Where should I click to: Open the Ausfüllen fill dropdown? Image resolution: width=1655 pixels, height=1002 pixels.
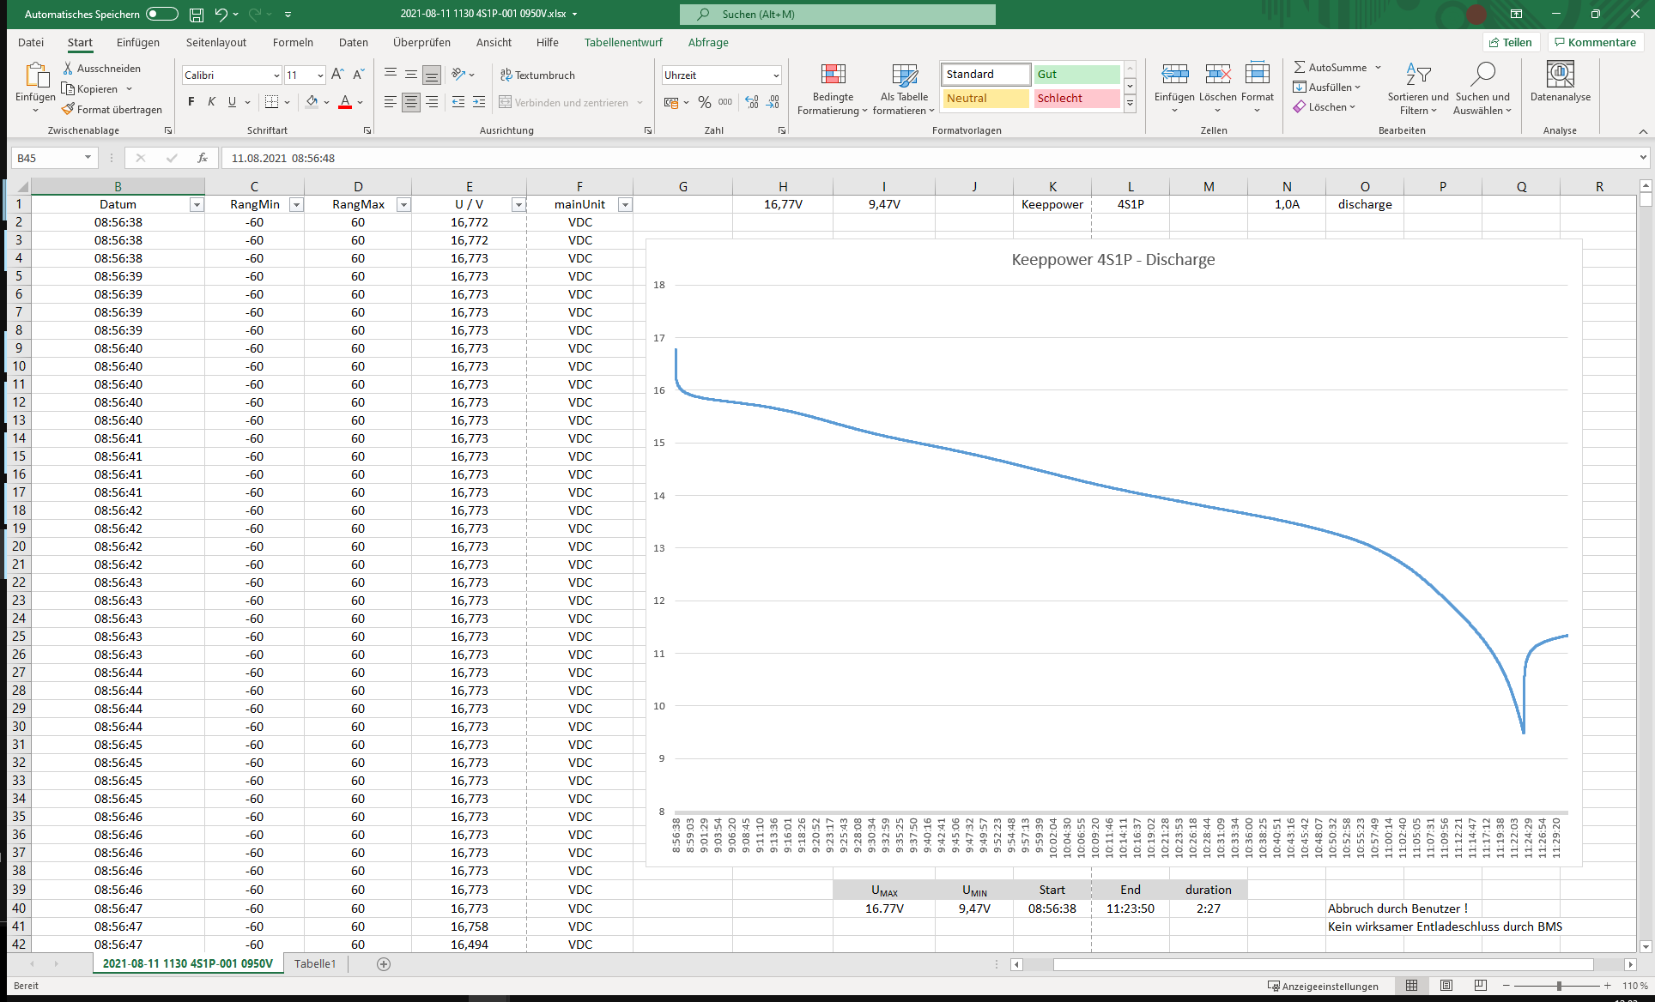(x=1327, y=87)
